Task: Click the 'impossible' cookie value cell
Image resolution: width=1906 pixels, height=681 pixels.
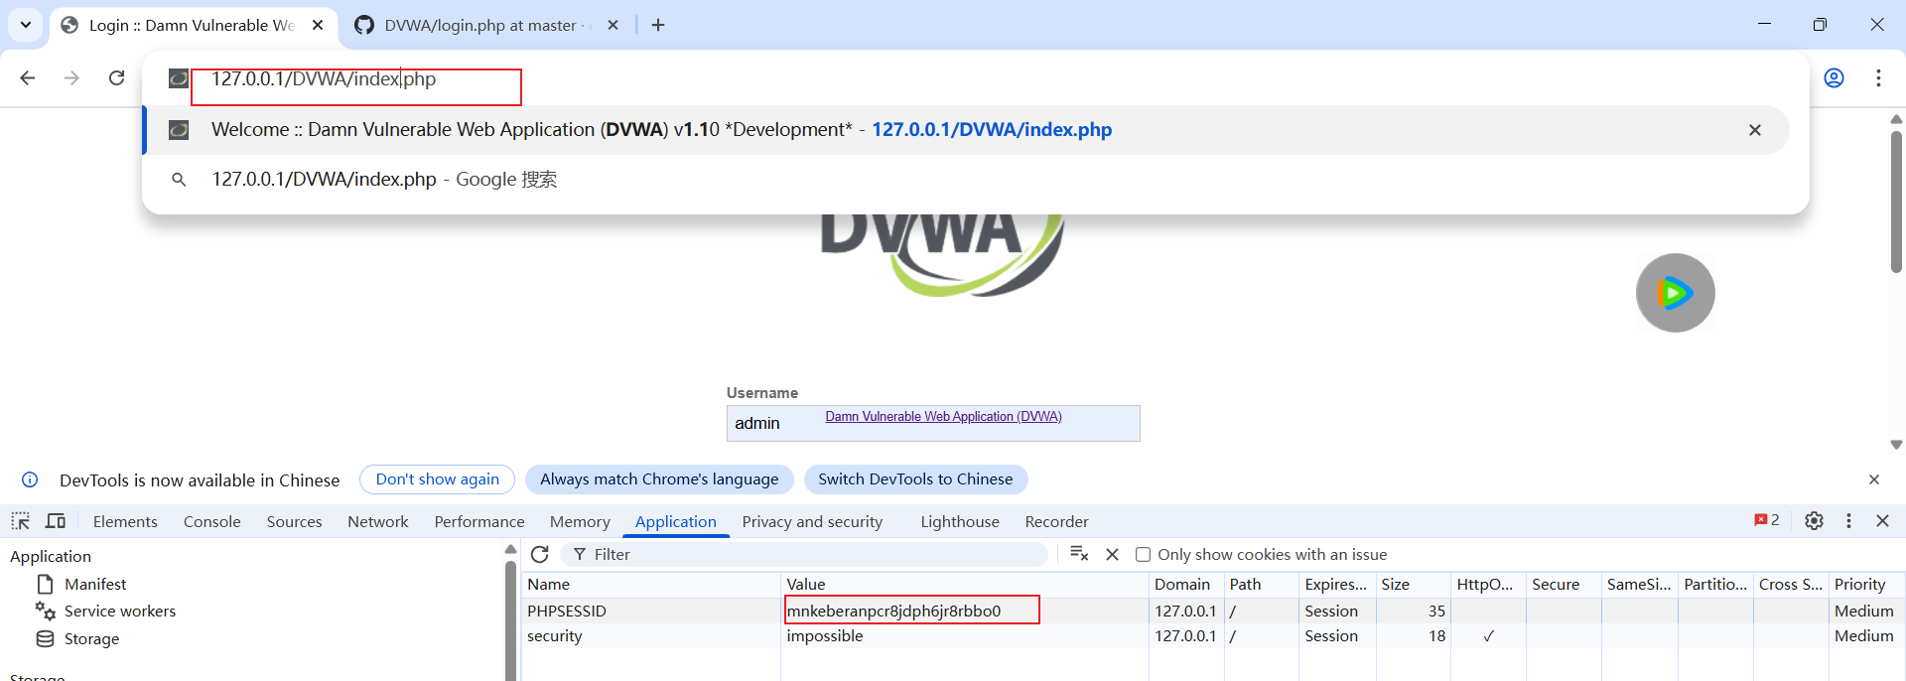Action: (x=965, y=636)
